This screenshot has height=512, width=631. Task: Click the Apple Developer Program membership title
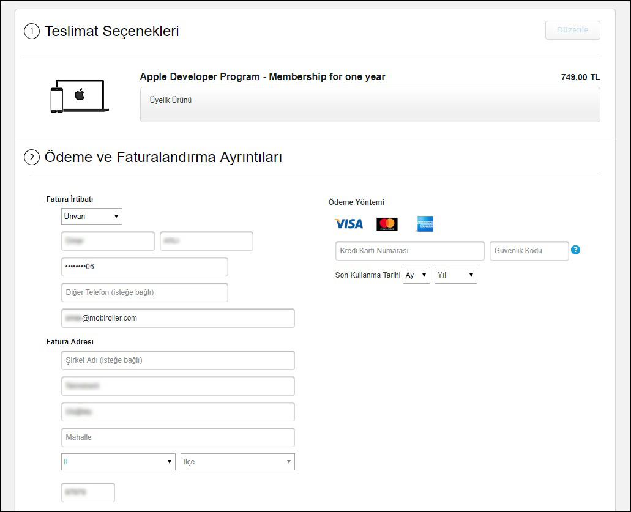click(x=263, y=77)
